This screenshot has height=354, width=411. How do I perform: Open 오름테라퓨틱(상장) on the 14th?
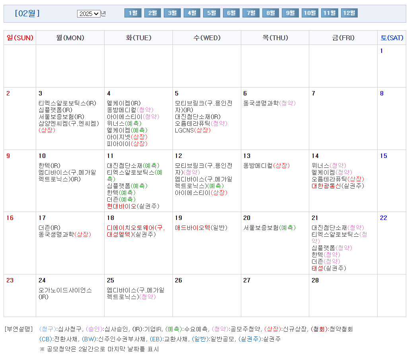pos(338,179)
